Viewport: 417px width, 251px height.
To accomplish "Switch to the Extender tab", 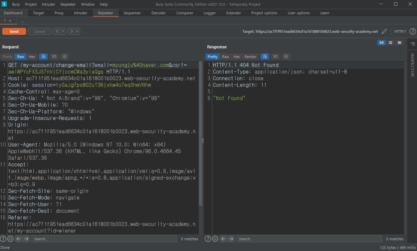I will coord(234,13).
